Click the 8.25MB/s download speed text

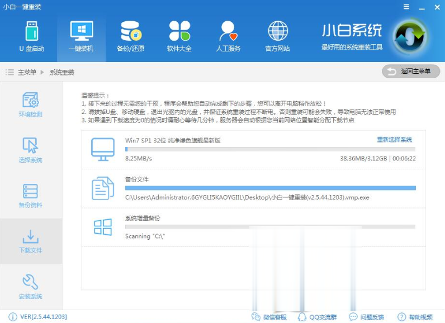pos(139,159)
